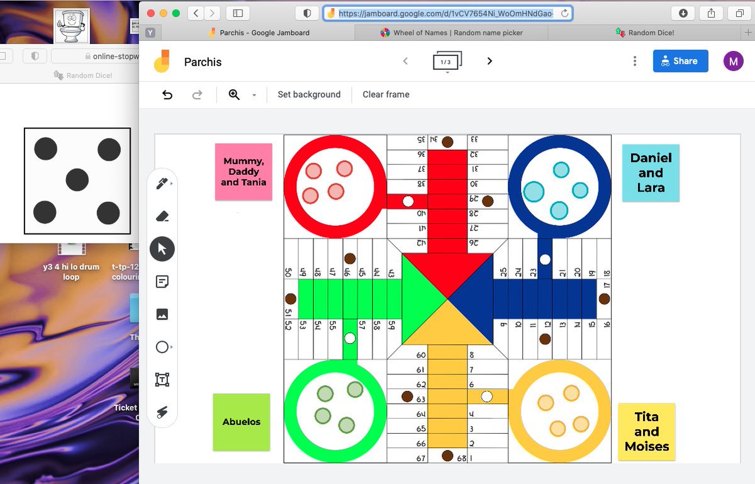Click the Jamboard logo icon
Viewport: 755px width, 484px height.
pyautogui.click(x=162, y=61)
